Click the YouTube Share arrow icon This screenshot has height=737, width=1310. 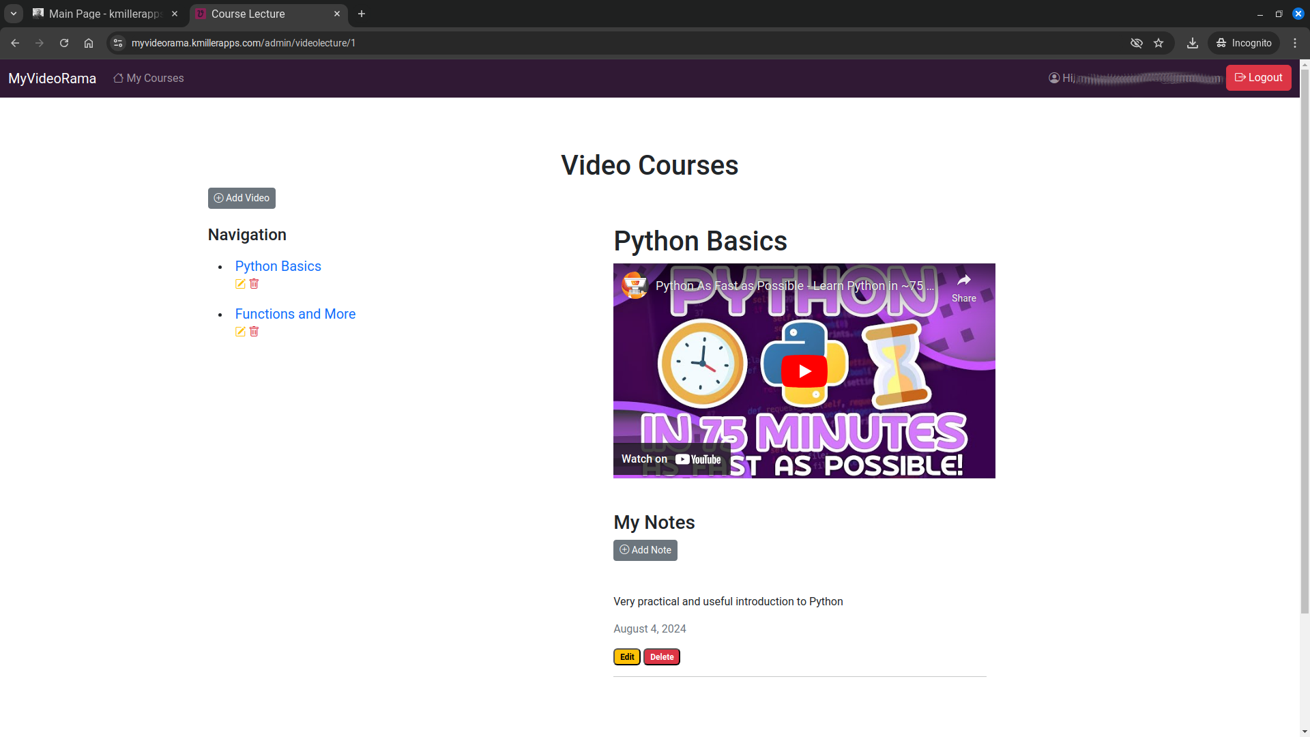tap(963, 280)
